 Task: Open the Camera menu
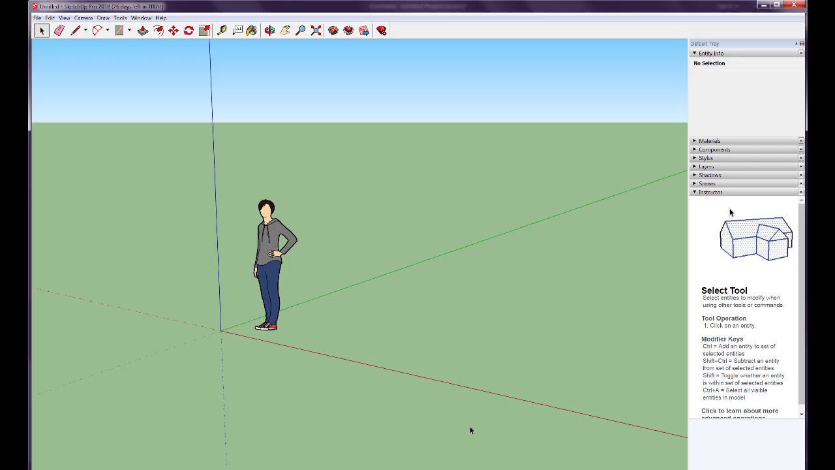83,18
